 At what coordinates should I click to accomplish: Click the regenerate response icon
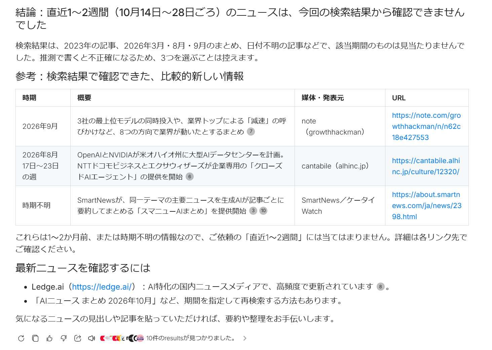click(x=21, y=338)
